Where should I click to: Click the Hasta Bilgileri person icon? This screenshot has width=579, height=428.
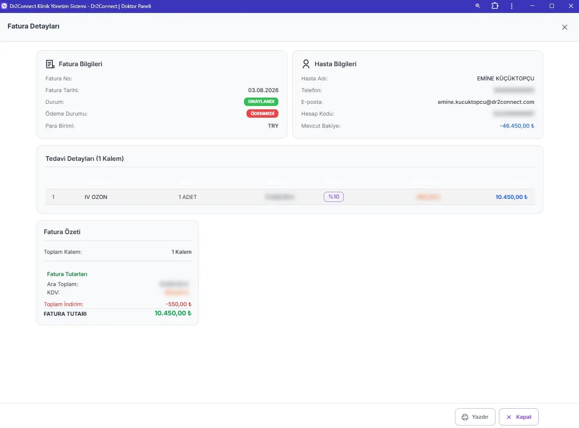306,64
